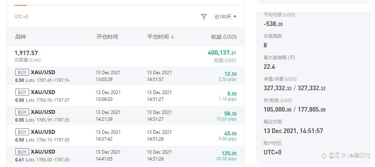Open XAU/USD trade opened at 13:05:29
The width and height of the screenshot is (375, 167).
(126, 76)
